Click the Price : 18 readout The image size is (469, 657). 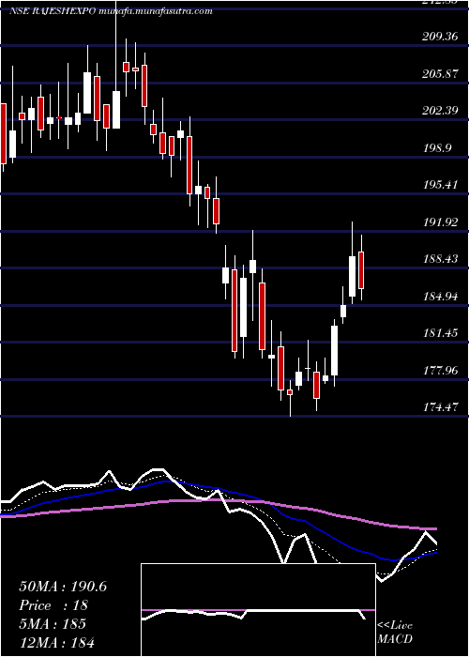tap(53, 605)
